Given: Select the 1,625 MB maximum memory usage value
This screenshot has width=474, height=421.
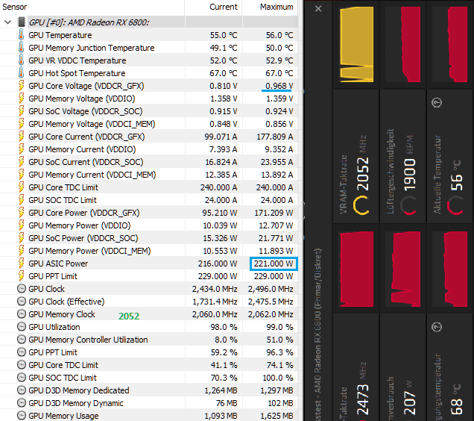Looking at the screenshot, I should 276,416.
